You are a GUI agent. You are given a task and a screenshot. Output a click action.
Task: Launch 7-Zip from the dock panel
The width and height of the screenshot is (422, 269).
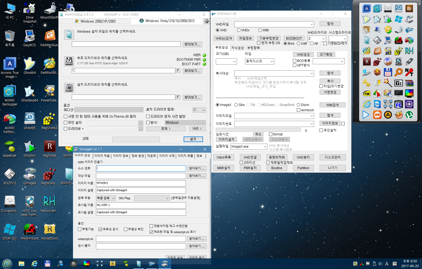(x=398, y=83)
